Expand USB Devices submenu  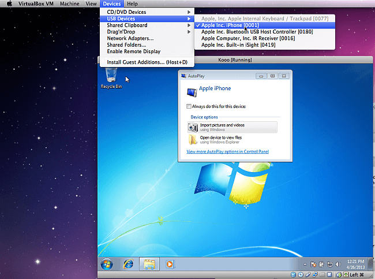pos(147,18)
